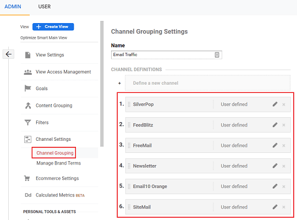Switch to the USER tab
Screen dimensions: 297x220
click(45, 7)
